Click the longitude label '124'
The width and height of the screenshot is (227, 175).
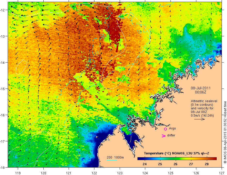click(x=145, y=173)
